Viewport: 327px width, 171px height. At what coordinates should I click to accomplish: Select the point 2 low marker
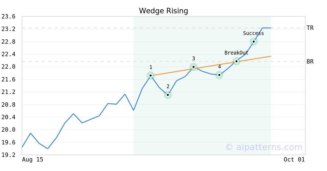[x=168, y=95]
